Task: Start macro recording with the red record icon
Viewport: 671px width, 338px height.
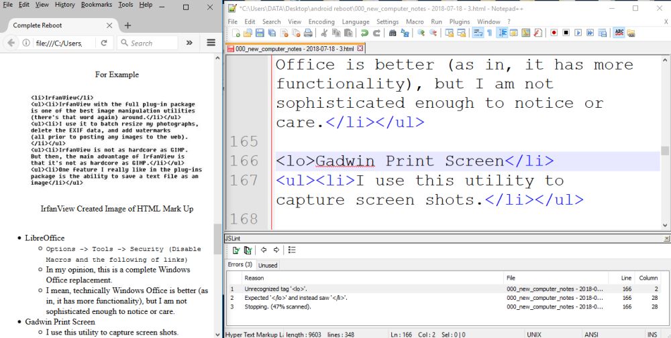Action: pos(554,33)
